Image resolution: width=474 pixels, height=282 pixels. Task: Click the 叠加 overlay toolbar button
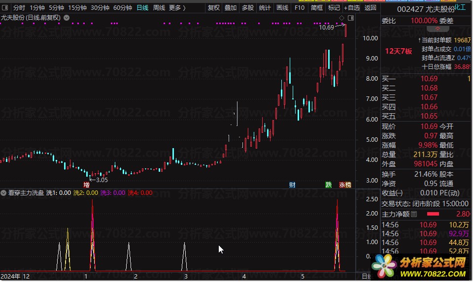pyautogui.click(x=231, y=7)
